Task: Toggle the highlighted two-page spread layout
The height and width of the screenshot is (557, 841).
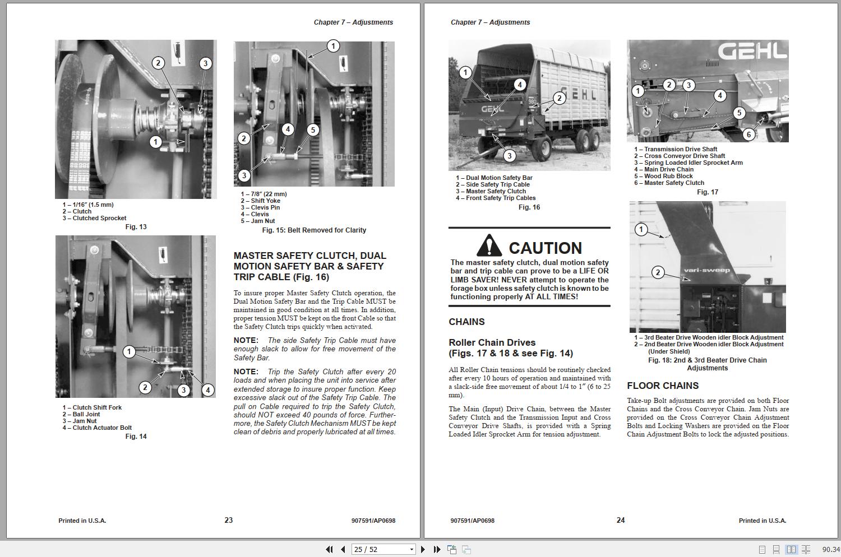Action: [x=792, y=549]
